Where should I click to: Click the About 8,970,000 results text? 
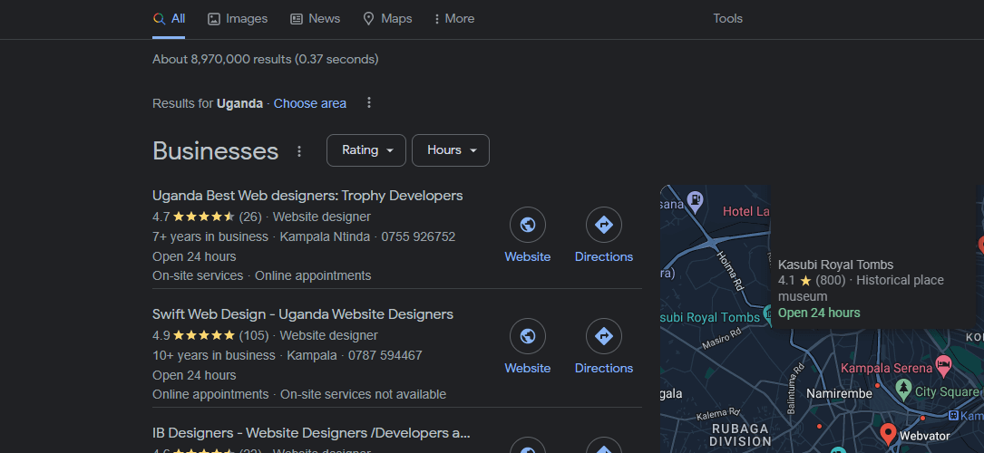266,60
